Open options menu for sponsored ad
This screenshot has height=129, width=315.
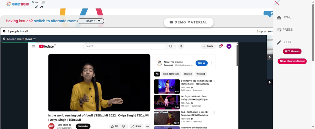(212, 63)
